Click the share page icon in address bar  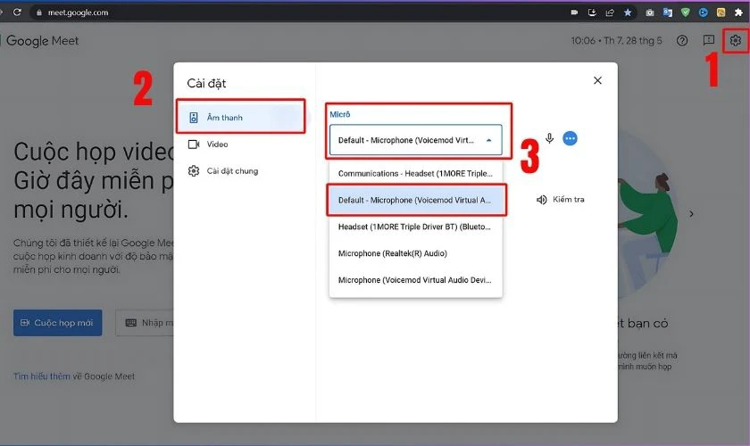click(609, 12)
